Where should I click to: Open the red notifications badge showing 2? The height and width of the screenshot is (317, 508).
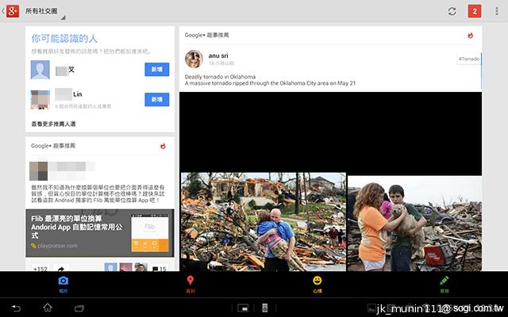point(475,11)
